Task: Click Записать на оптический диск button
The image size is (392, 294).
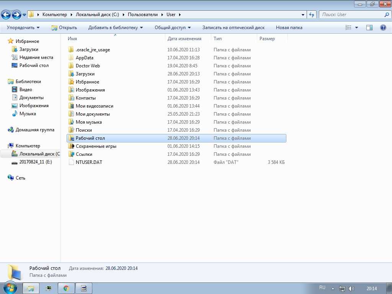Action: click(233, 28)
